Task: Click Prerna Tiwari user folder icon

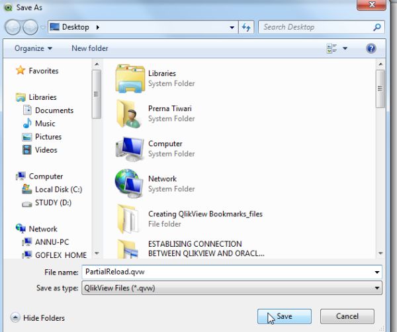Action: [x=128, y=114]
